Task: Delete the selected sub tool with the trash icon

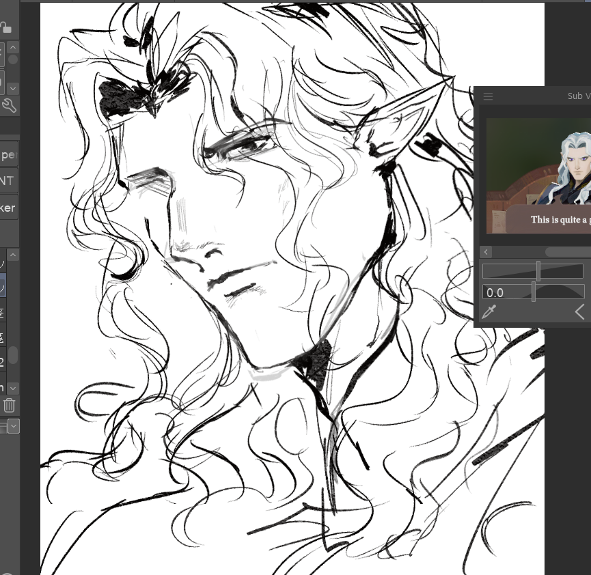Action: [x=9, y=406]
